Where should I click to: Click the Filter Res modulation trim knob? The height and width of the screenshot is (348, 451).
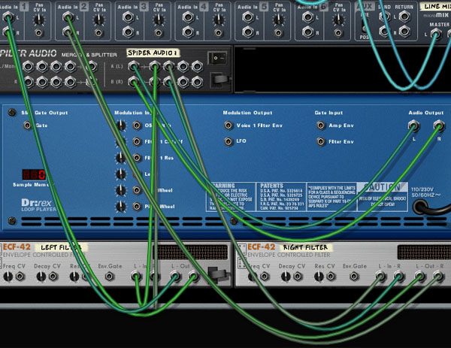click(121, 158)
